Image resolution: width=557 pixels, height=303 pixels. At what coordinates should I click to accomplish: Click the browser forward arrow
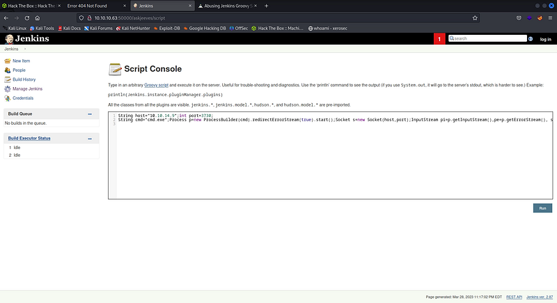[16, 17]
